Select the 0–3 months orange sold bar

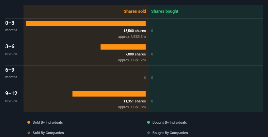(x=86, y=23)
